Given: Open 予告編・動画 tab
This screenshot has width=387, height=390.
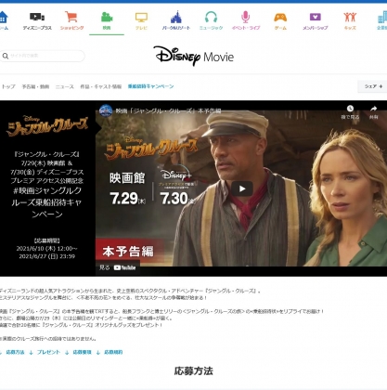Looking at the screenshot, I should click(35, 86).
